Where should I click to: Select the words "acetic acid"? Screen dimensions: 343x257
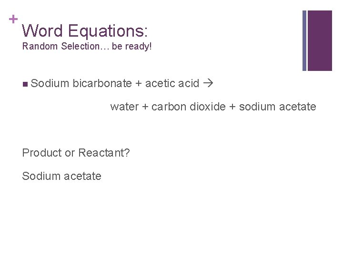pos(172,83)
